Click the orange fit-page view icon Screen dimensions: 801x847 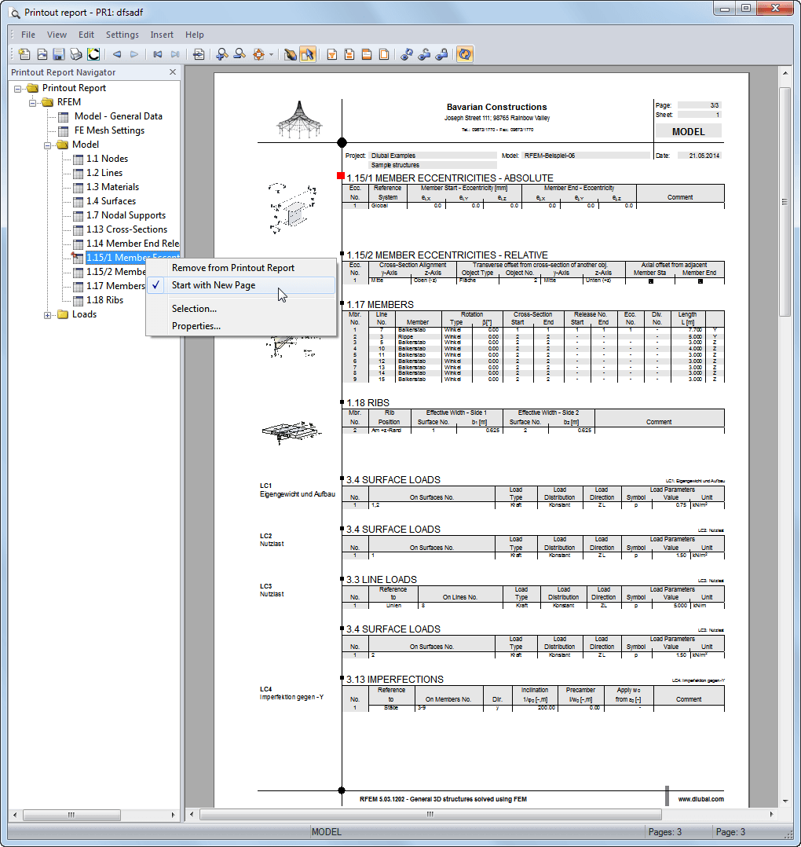[259, 54]
